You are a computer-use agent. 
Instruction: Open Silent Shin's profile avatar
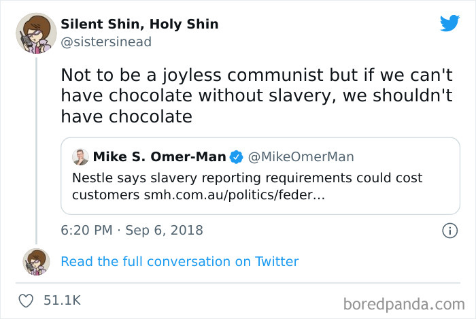pos(35,33)
